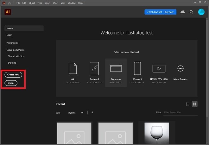Open the Effect menu
The width and height of the screenshot is (209, 145).
click(x=55, y=3)
